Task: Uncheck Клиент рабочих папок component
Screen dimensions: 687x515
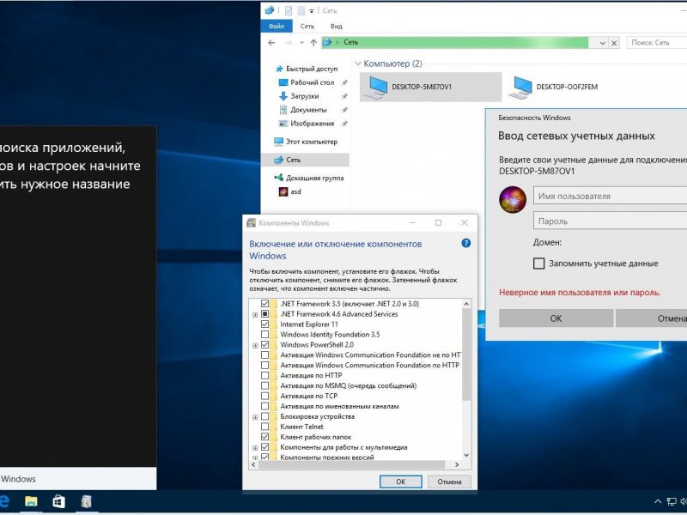Action: tap(264, 437)
